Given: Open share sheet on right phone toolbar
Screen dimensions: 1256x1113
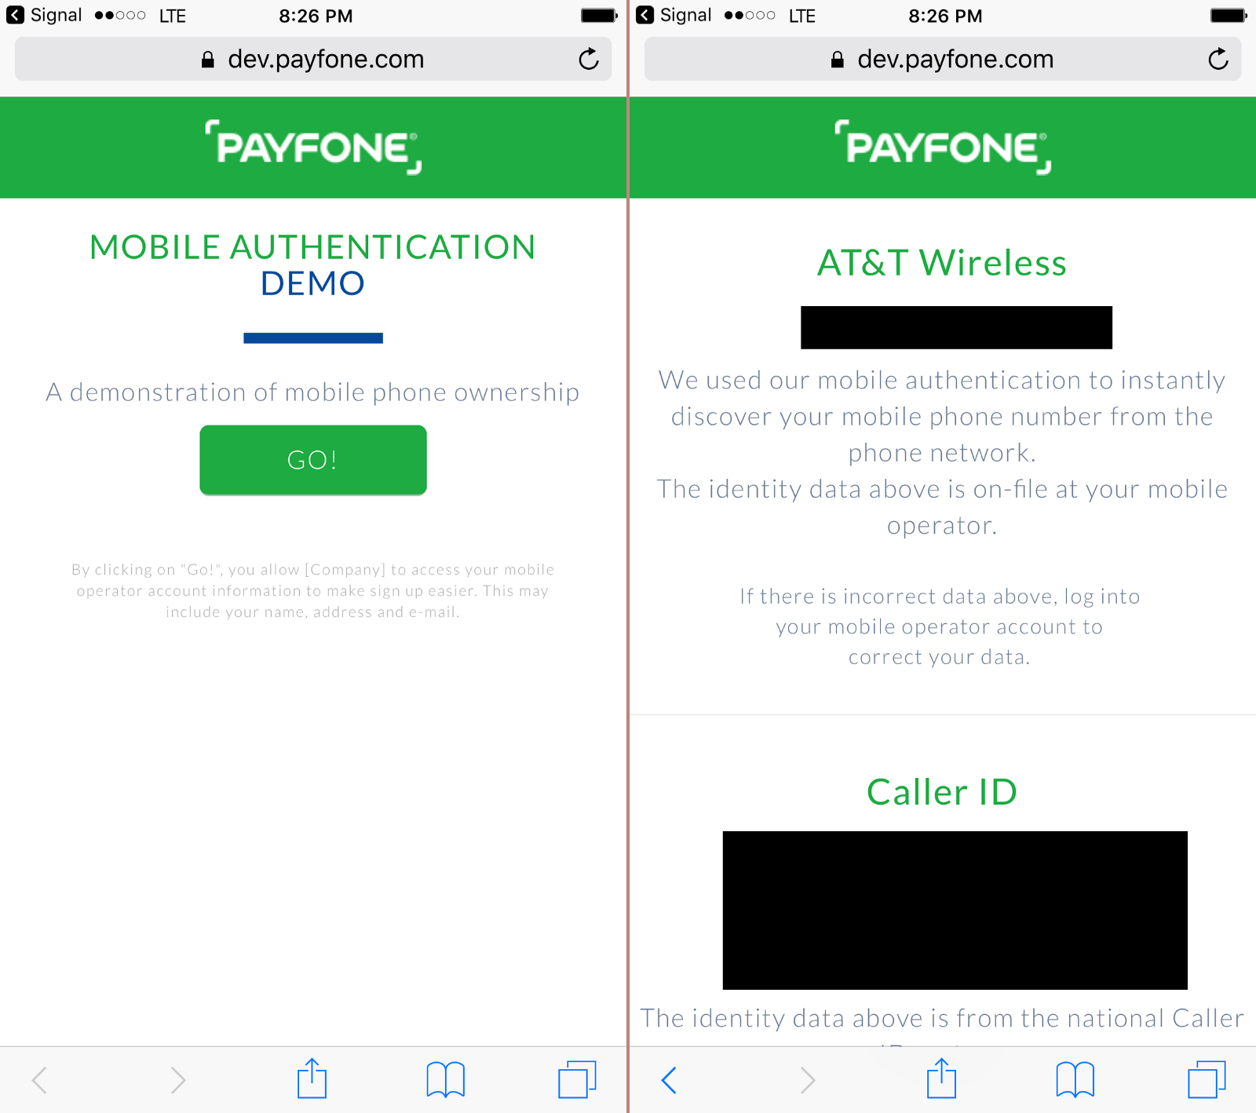Looking at the screenshot, I should pyautogui.click(x=941, y=1078).
